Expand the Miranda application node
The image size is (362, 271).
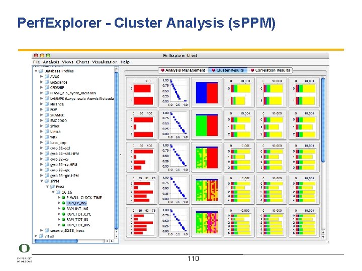click(41, 104)
